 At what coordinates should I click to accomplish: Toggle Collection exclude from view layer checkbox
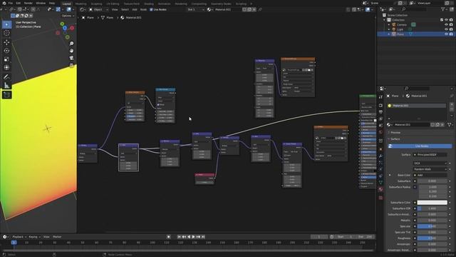442,20
